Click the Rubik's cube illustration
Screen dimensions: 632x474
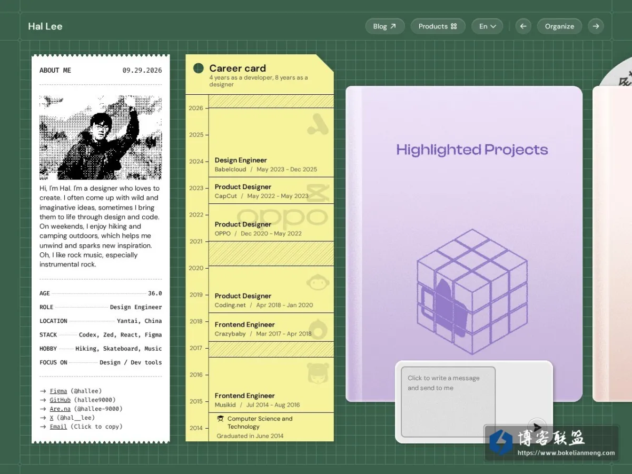click(x=472, y=291)
